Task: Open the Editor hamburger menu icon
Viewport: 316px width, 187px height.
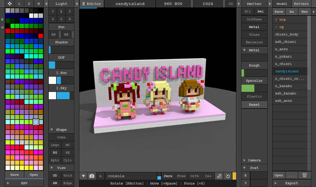Action: 83,4
